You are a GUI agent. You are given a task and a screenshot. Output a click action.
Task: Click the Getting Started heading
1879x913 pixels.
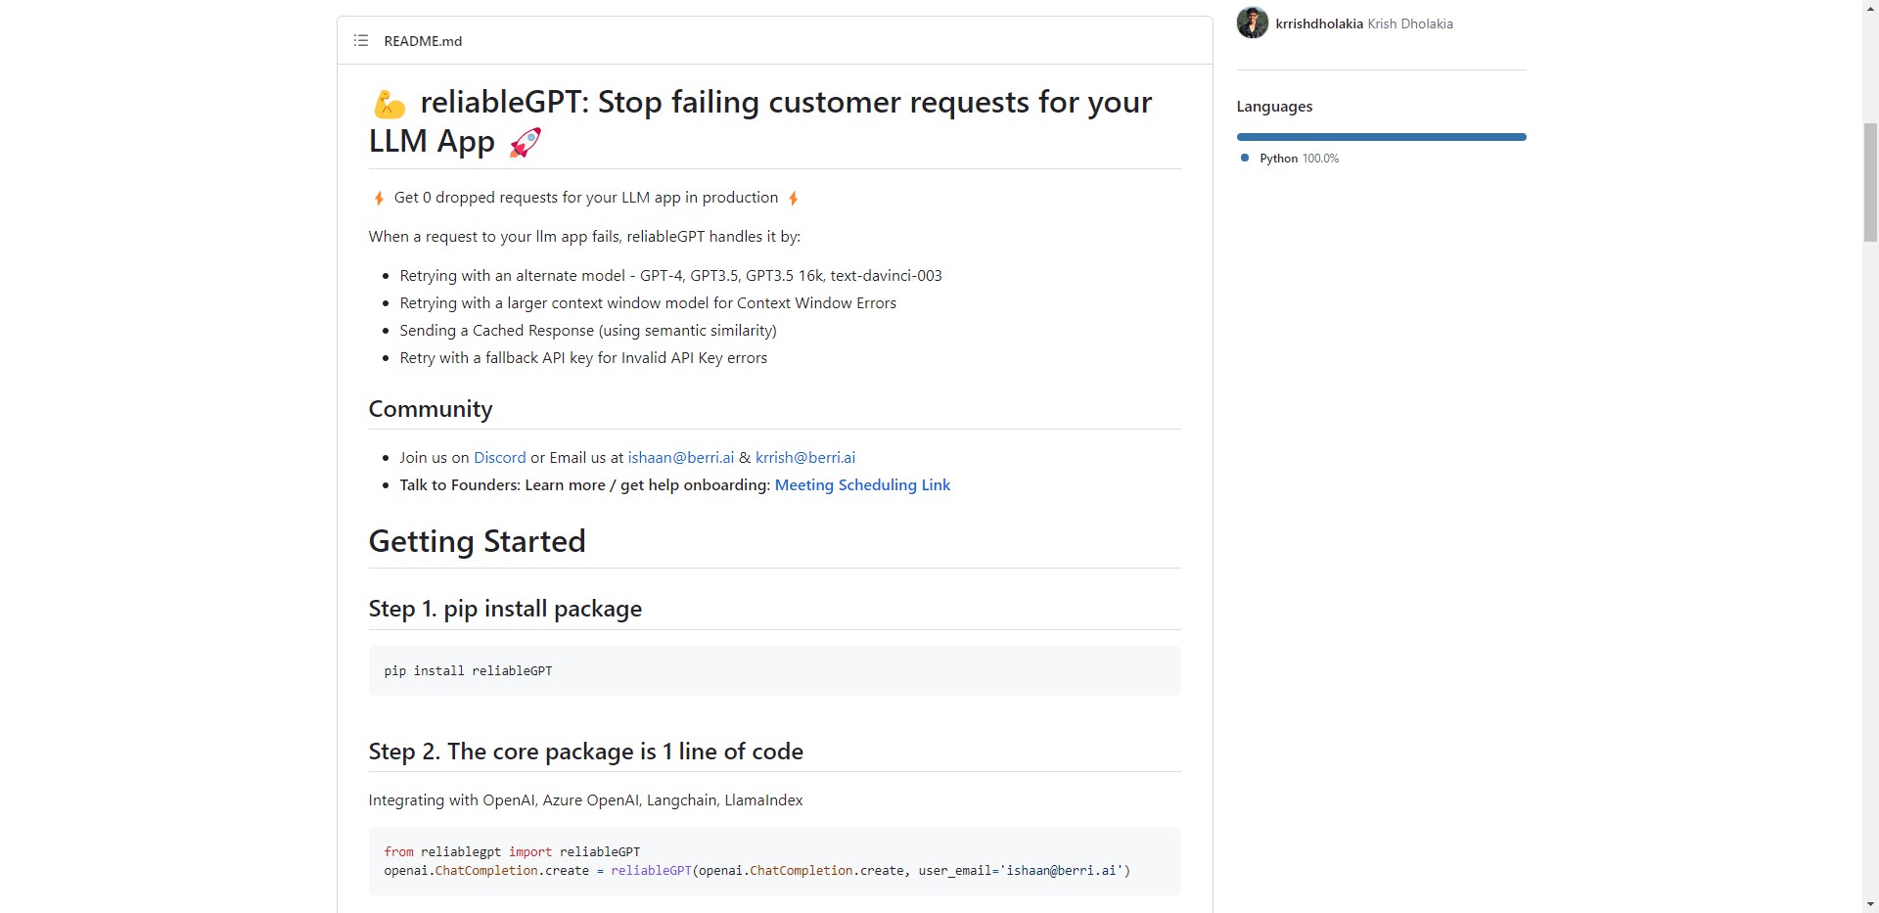(x=477, y=541)
